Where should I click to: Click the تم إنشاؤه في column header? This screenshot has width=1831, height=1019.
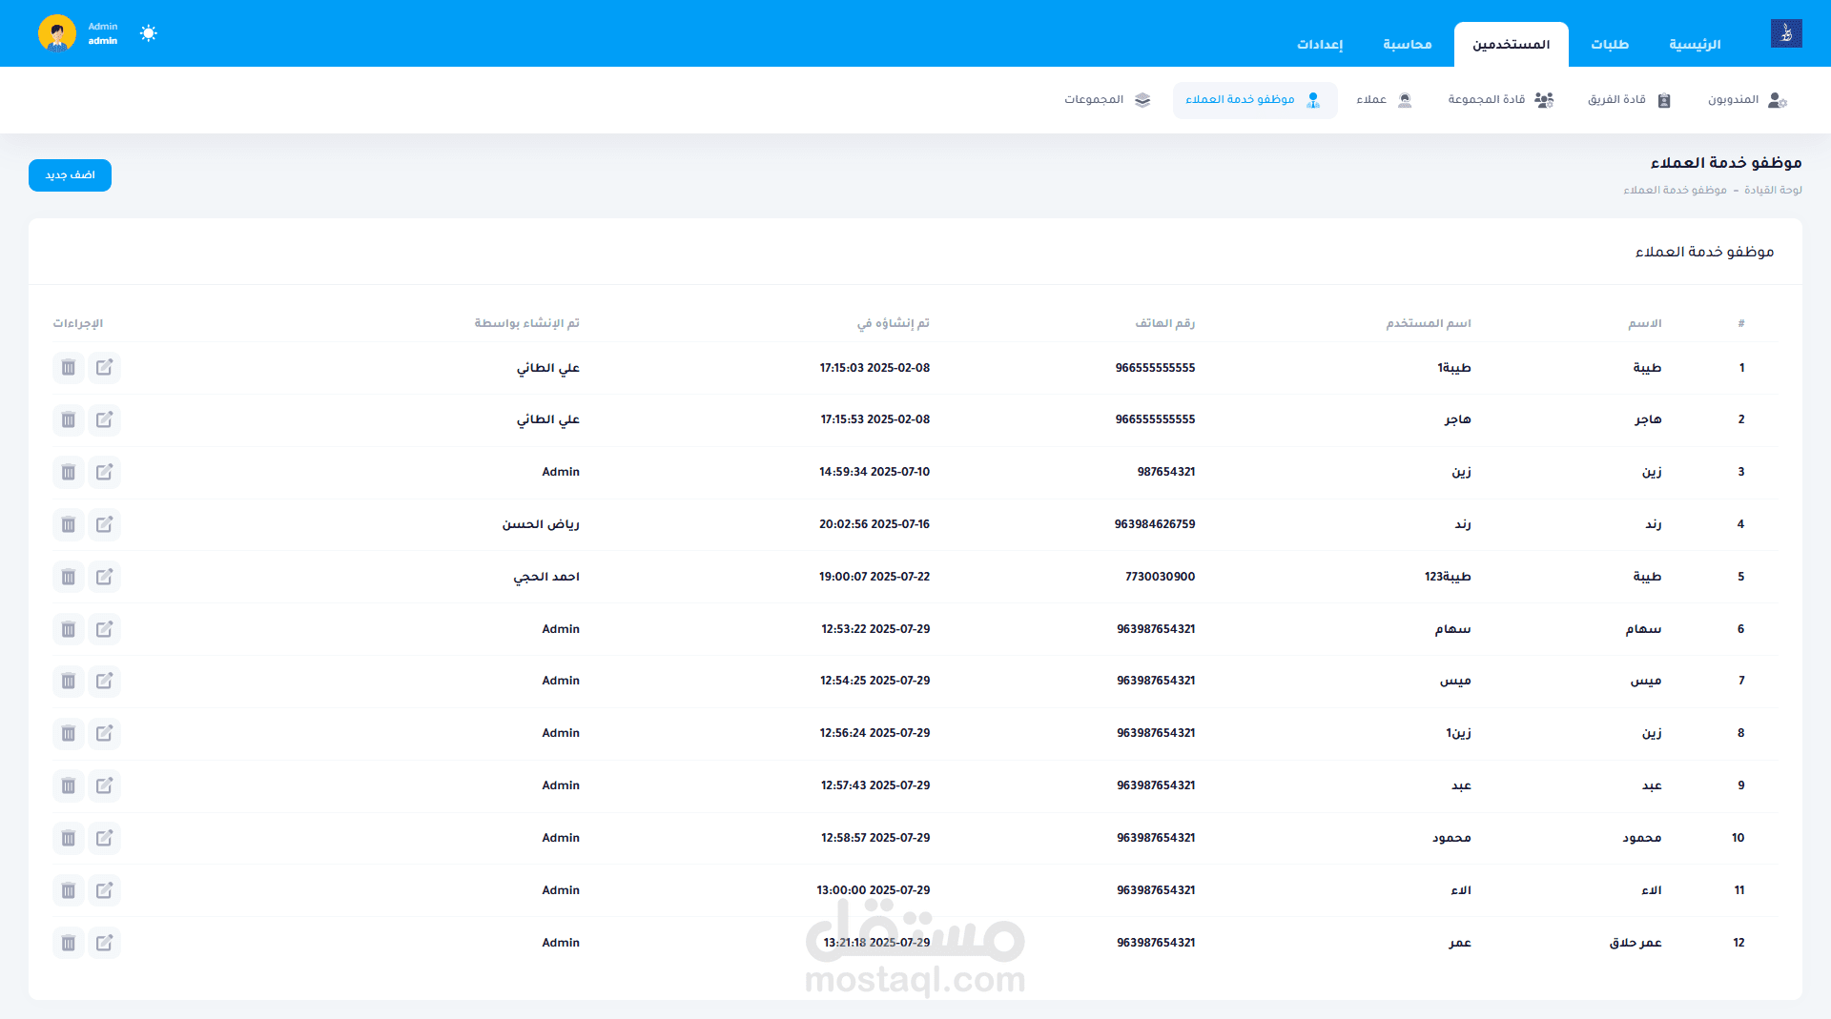pos(893,323)
